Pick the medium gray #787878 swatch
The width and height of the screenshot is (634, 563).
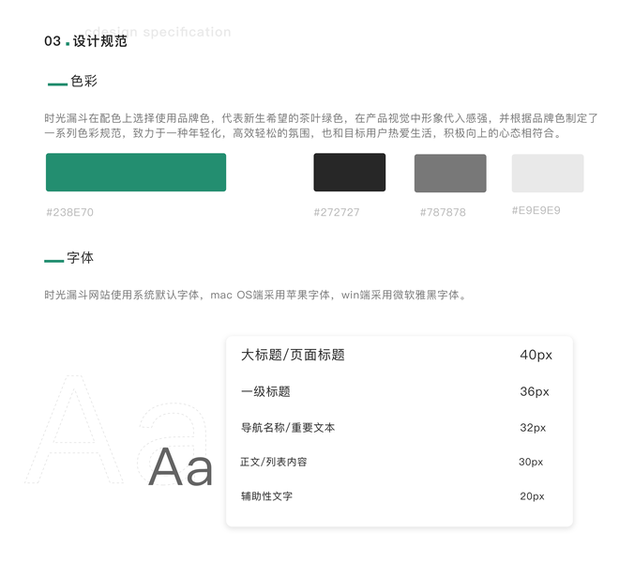450,174
